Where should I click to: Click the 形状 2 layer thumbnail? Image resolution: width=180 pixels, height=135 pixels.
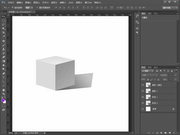tap(148, 103)
